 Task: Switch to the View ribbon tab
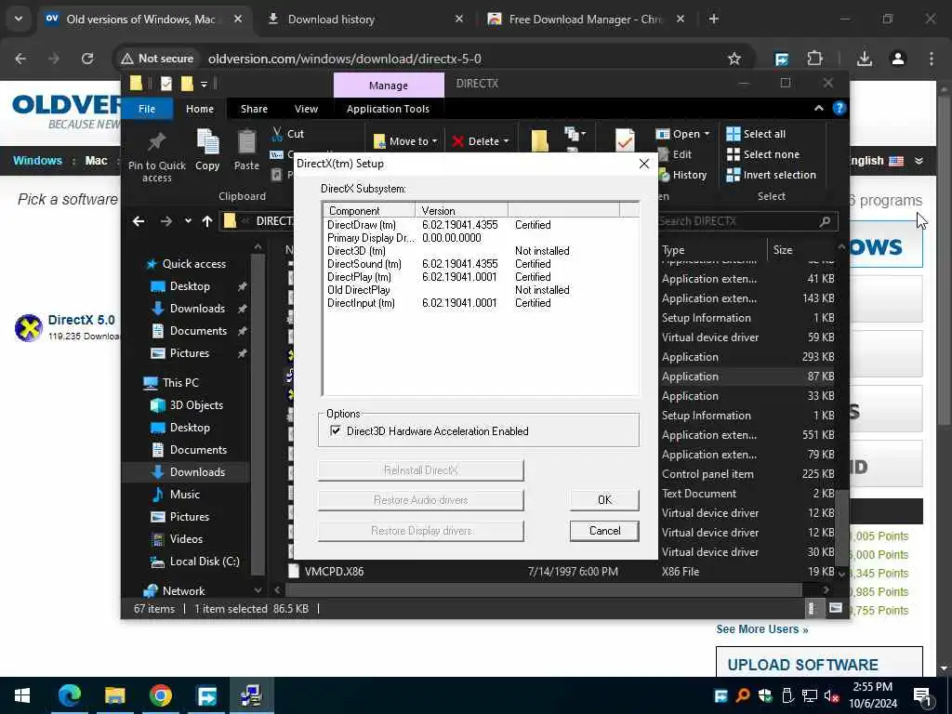coord(306,109)
